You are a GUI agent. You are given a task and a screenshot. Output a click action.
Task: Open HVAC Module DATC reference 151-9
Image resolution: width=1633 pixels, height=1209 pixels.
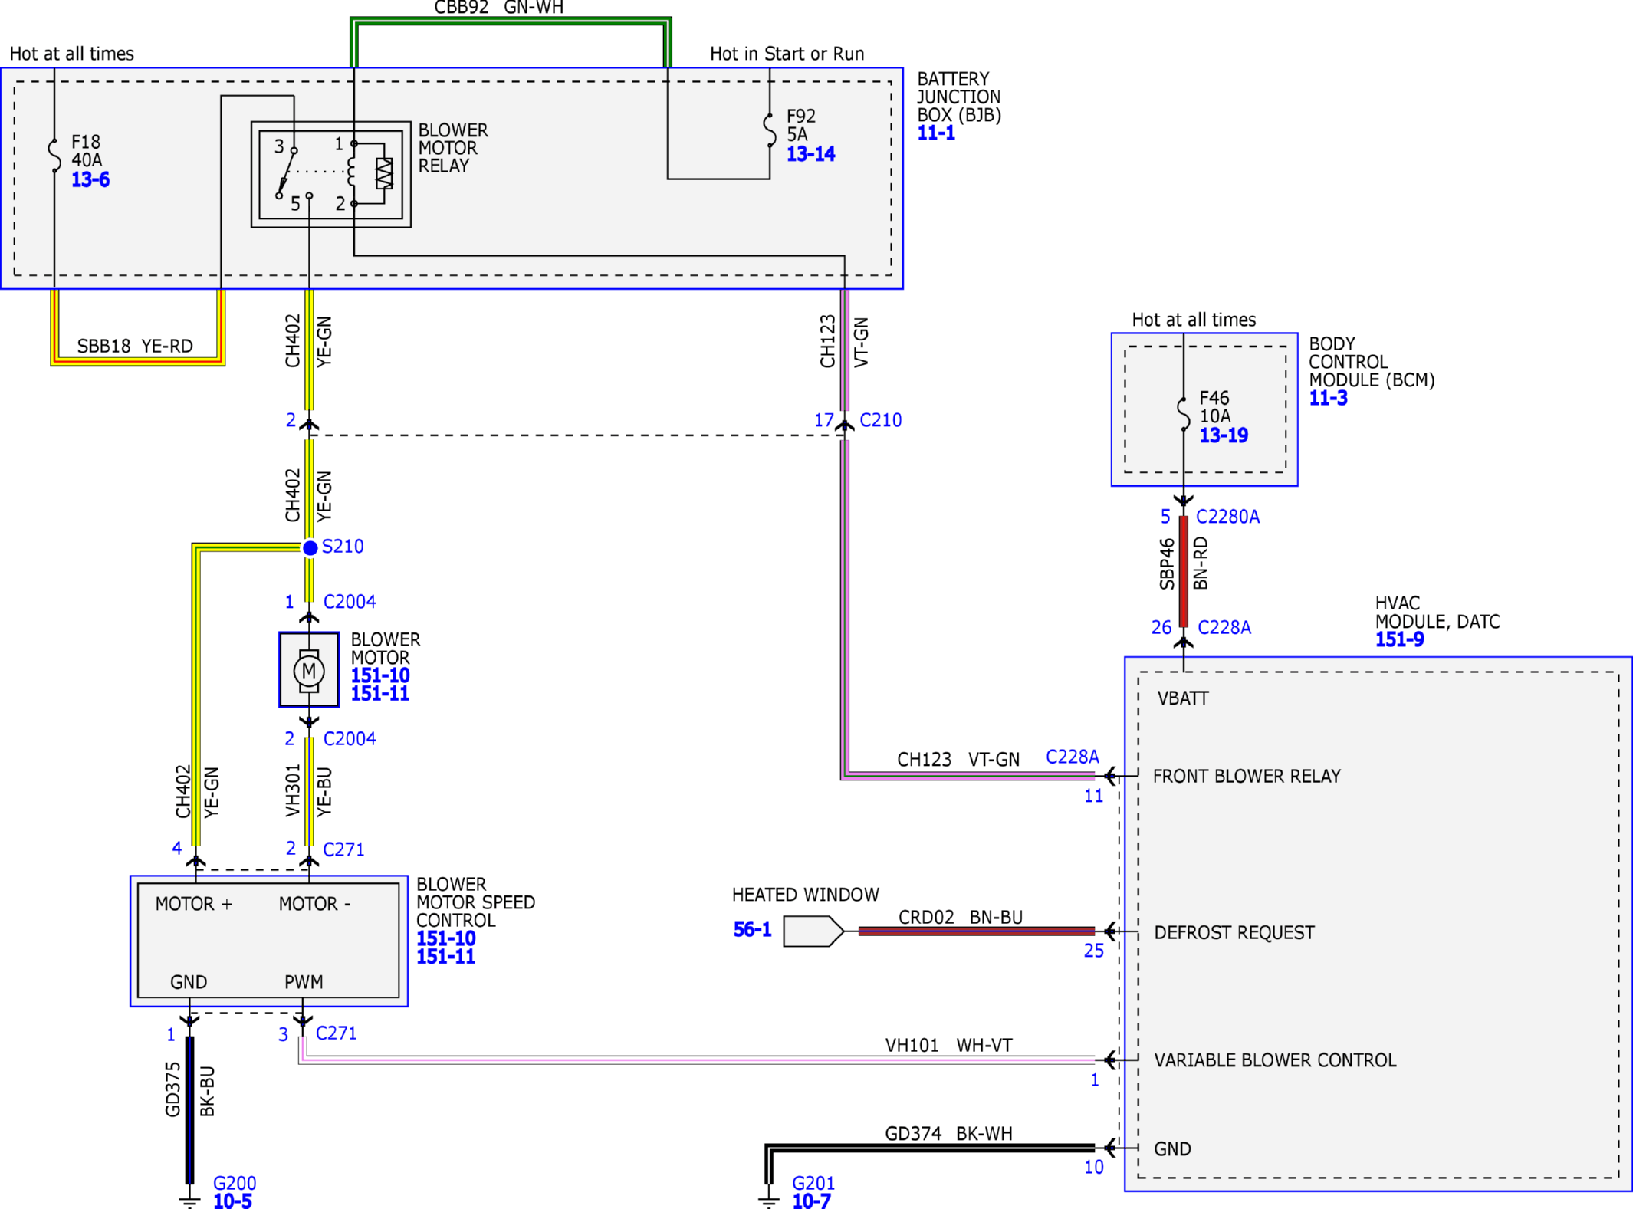click(x=1399, y=640)
